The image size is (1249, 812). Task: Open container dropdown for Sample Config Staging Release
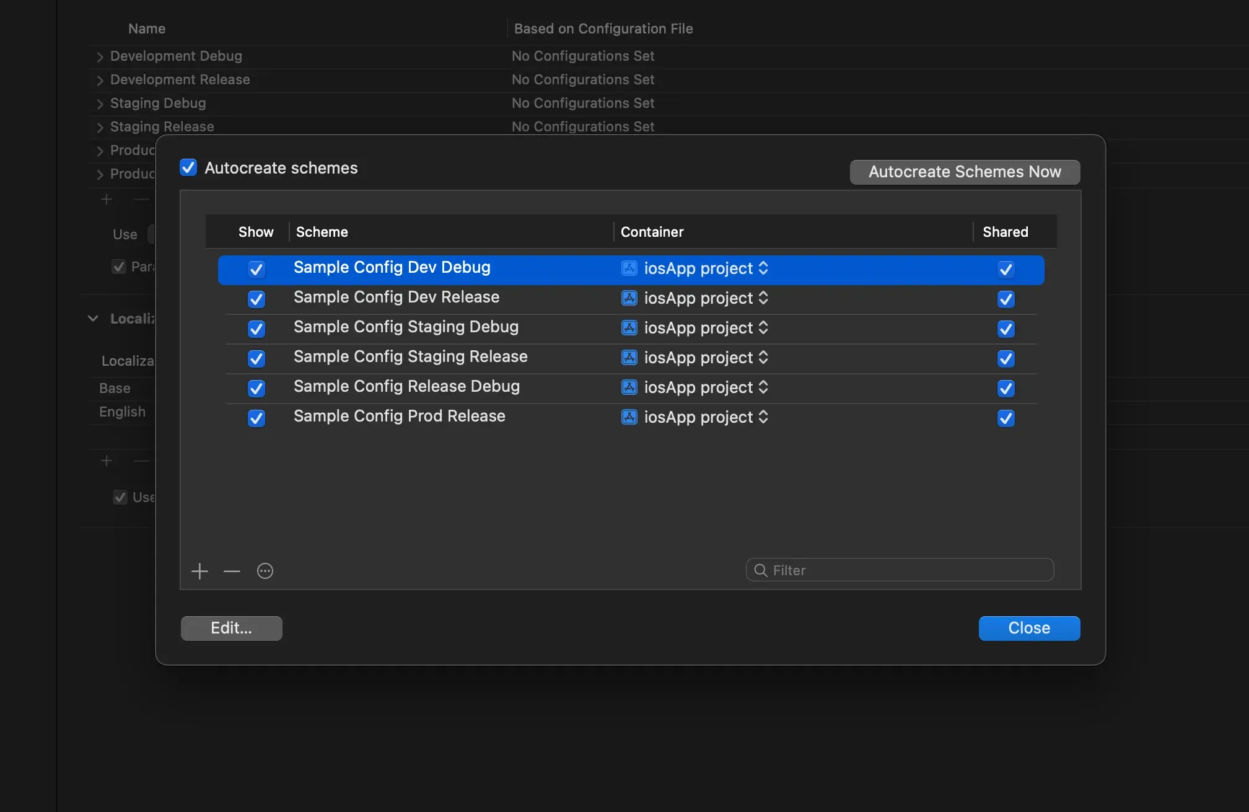click(x=763, y=357)
